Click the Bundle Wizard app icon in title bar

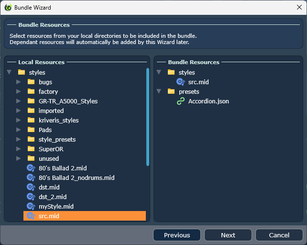8,8
